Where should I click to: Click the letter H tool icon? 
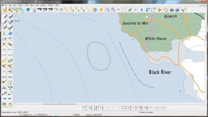coord(4,71)
